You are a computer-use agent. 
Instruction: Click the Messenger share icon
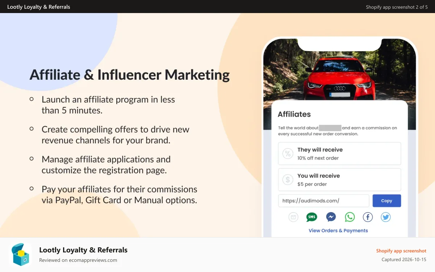(x=331, y=217)
